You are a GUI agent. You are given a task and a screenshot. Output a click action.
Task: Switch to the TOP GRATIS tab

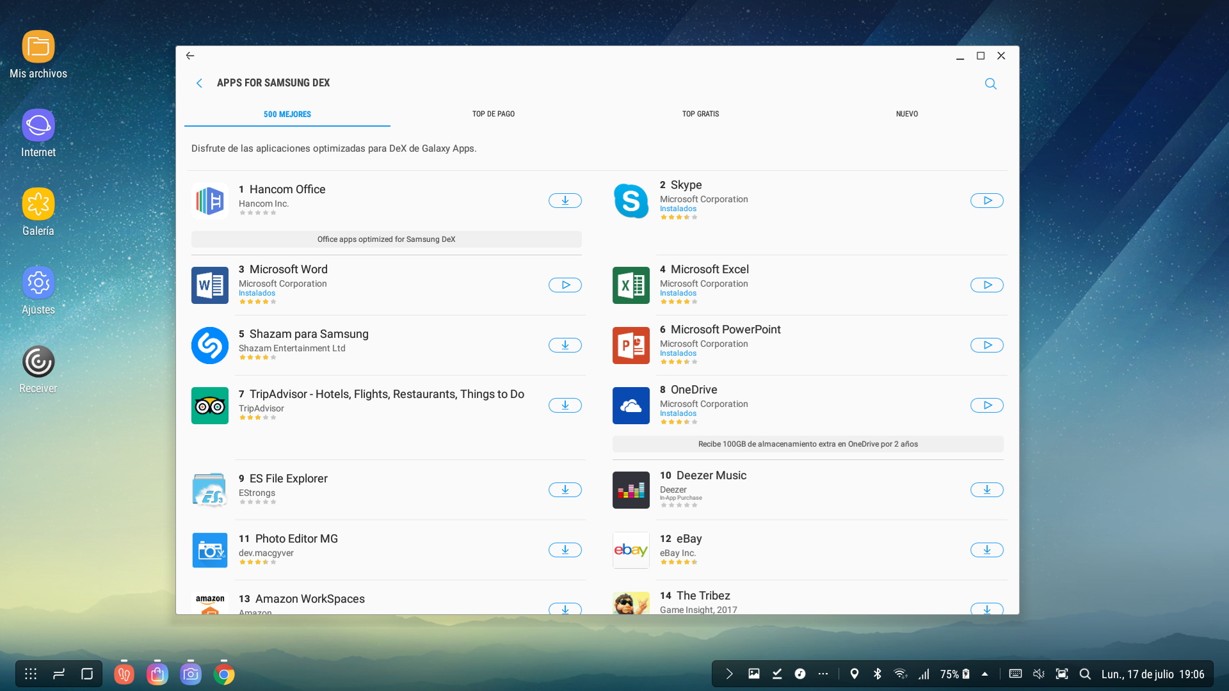(700, 115)
